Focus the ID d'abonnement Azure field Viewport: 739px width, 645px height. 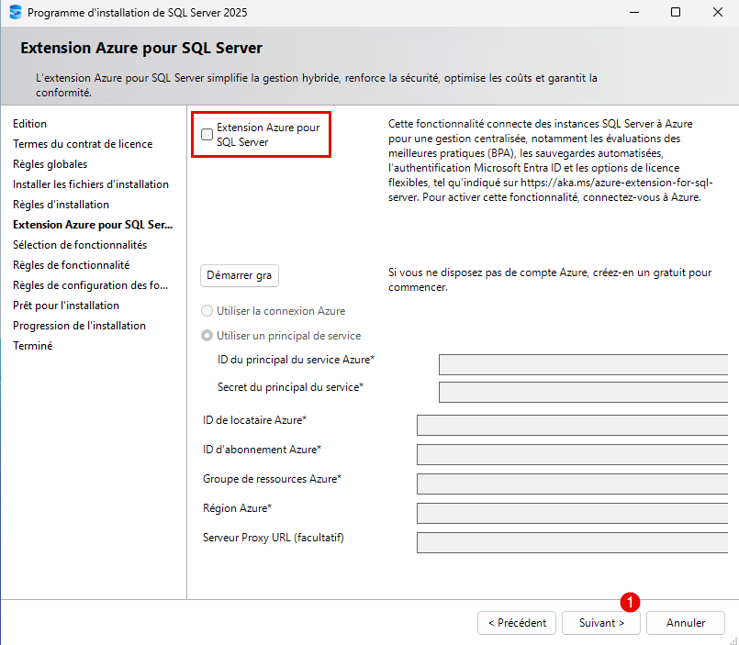pos(572,454)
